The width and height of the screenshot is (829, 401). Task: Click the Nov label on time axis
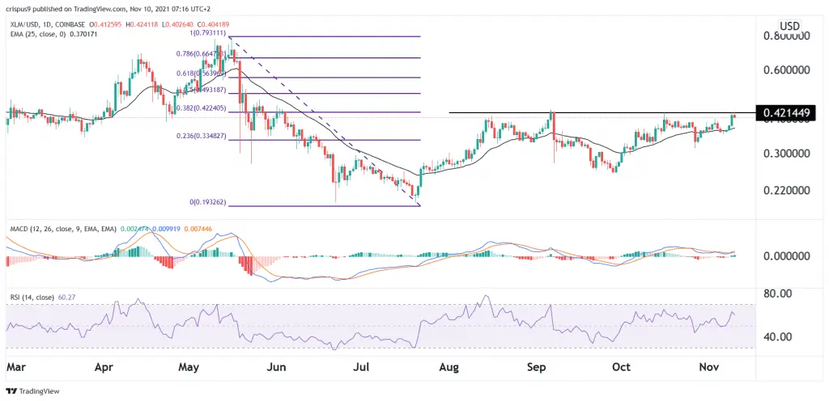click(x=708, y=367)
